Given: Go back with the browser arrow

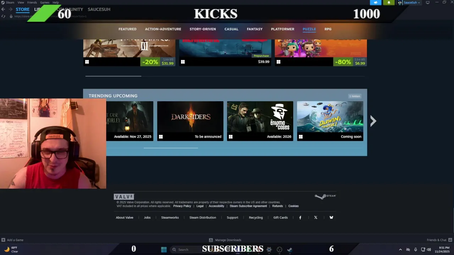Looking at the screenshot, I should point(3,9).
